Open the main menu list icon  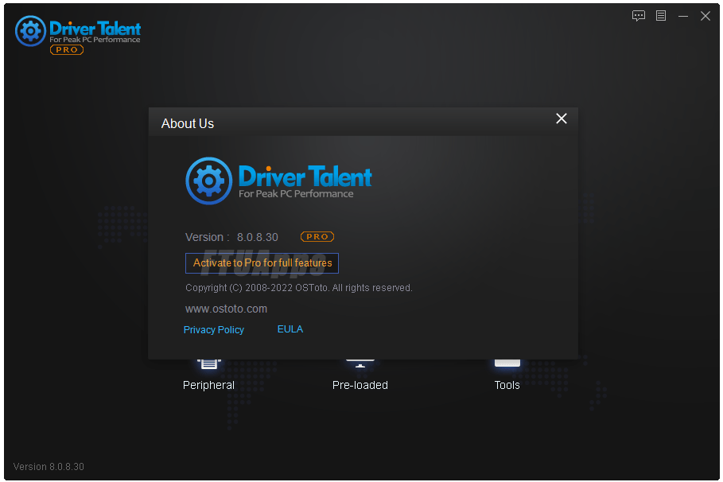(x=661, y=16)
